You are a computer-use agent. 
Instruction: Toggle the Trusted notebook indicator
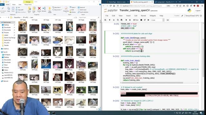pos(177,16)
